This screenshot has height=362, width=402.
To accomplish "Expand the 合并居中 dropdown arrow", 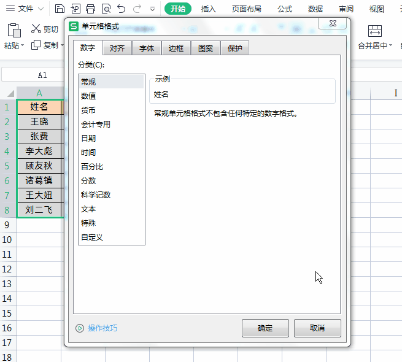I will click(x=390, y=45).
